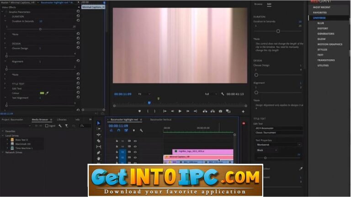Select the Transitions effects category
This screenshot has width=351, height=197.
326,60
